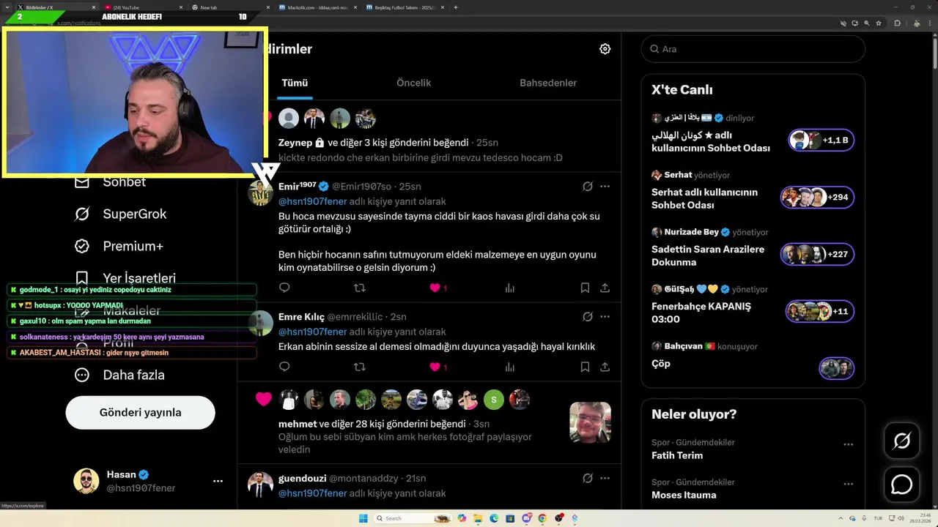The height and width of the screenshot is (527, 938).
Task: Open the Moses Itauma trending topic
Action: click(x=684, y=495)
